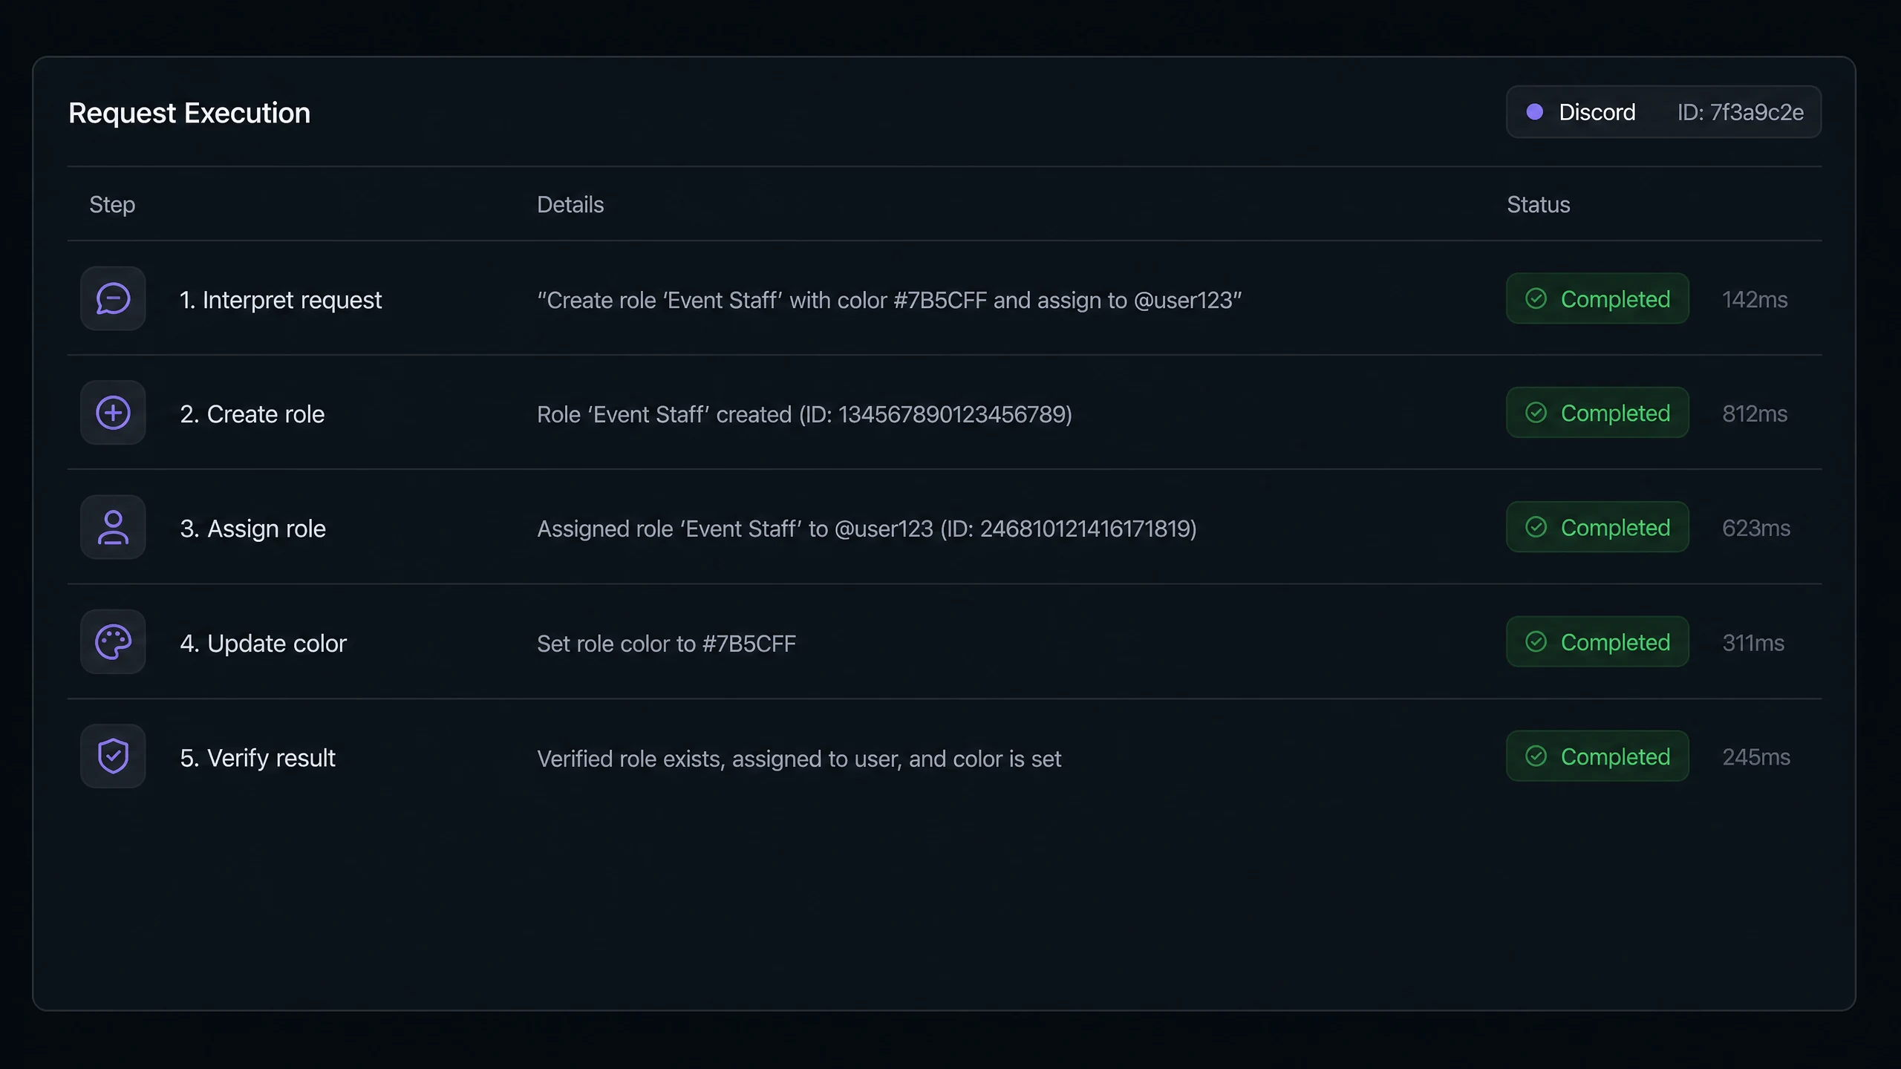Click the request ID 7f3a9c2e
This screenshot has height=1069, width=1901.
click(1740, 112)
